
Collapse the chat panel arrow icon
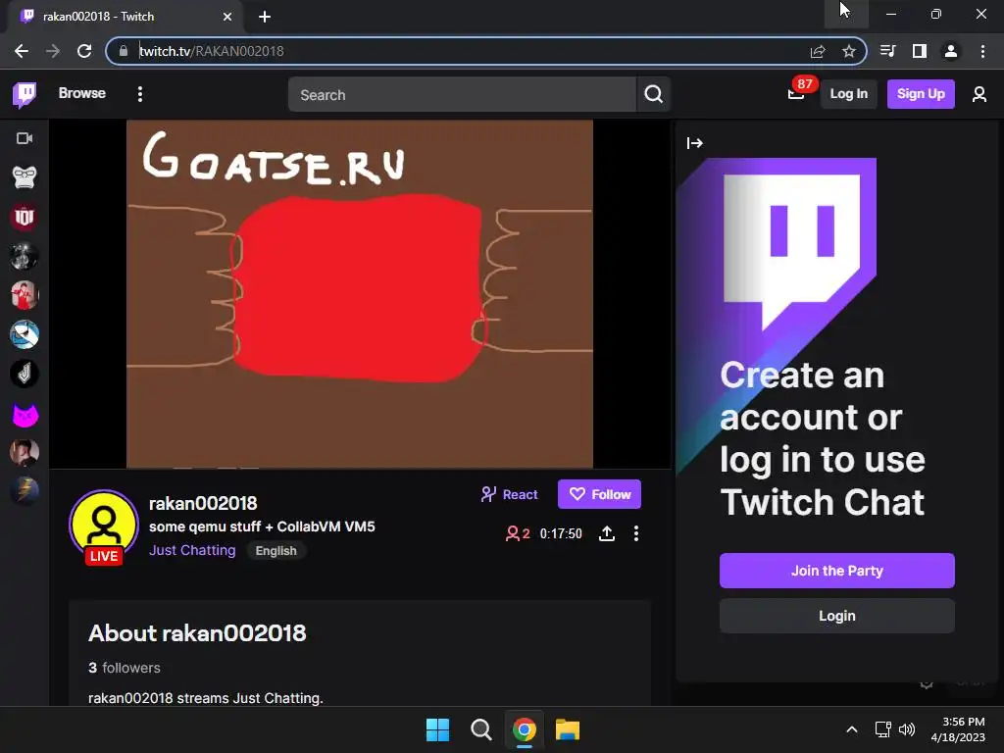(695, 143)
